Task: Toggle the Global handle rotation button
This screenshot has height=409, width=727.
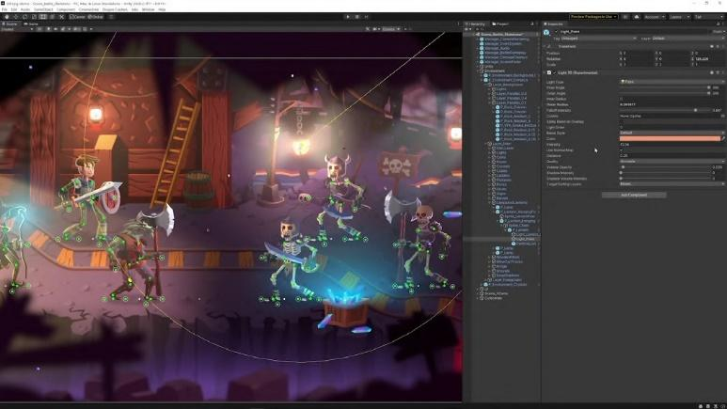Action: (x=96, y=17)
